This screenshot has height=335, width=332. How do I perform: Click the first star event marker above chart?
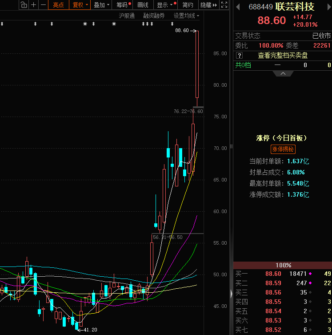[x=85, y=24]
